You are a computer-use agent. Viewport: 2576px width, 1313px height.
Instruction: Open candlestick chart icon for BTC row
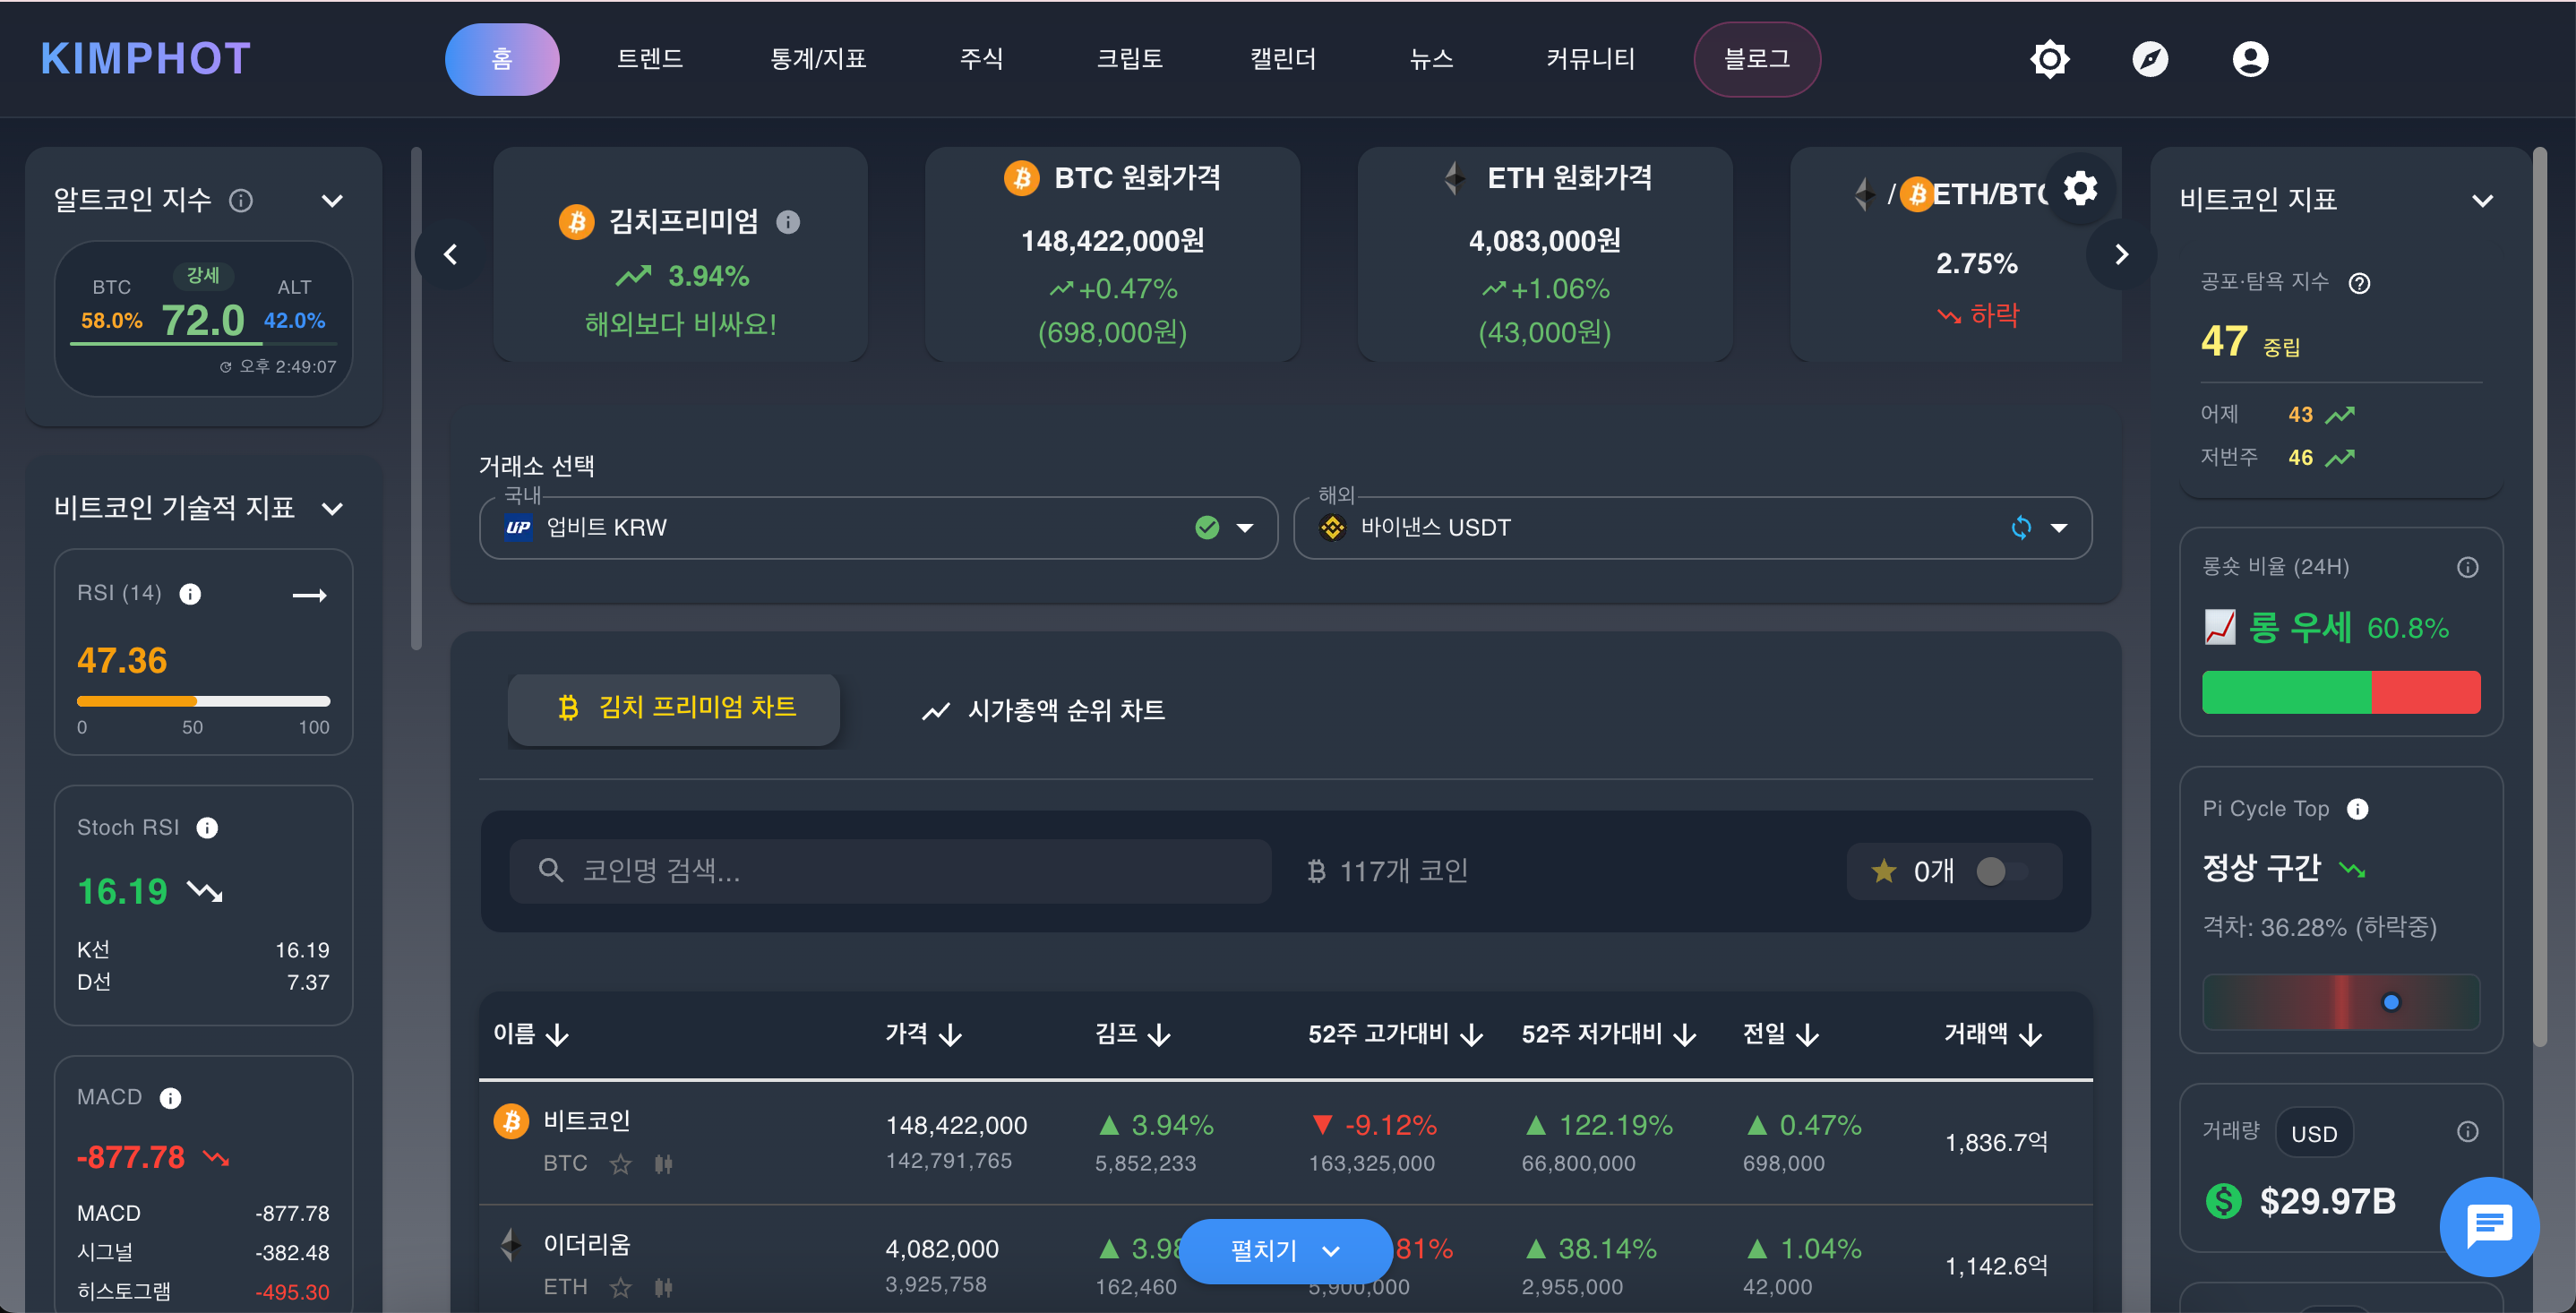pyautogui.click(x=663, y=1164)
